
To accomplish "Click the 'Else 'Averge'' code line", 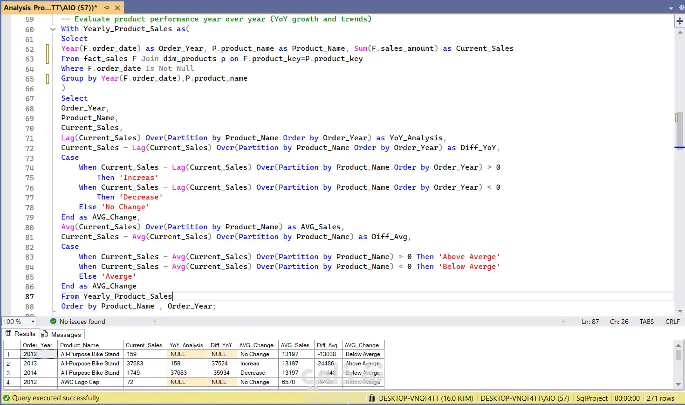I will pos(108,276).
